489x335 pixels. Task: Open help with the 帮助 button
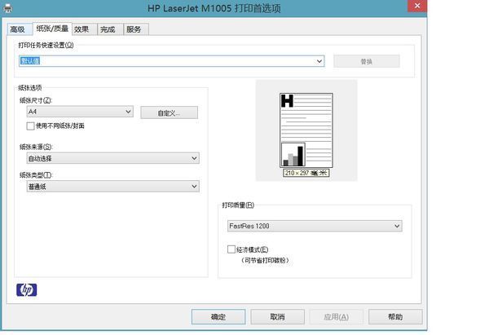395,316
